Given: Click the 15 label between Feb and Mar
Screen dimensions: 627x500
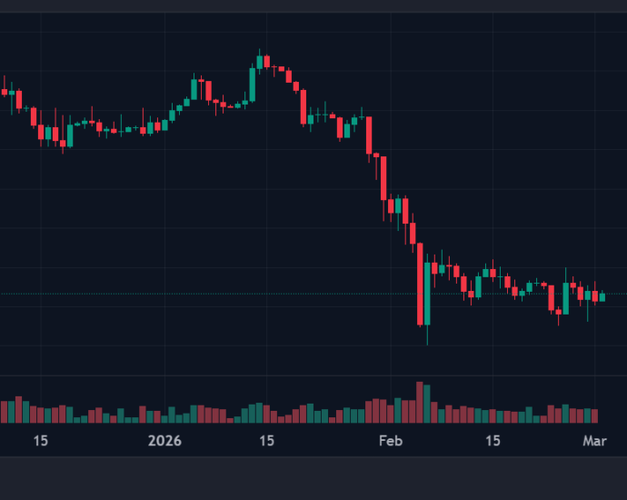Looking at the screenshot, I should click(x=492, y=441).
